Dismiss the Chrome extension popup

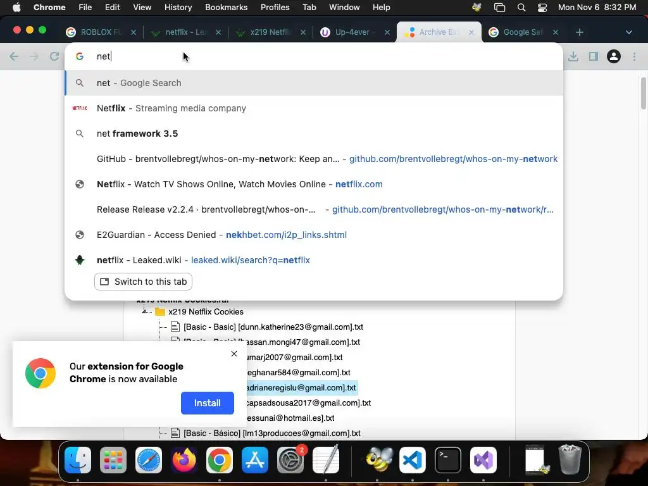(x=234, y=354)
